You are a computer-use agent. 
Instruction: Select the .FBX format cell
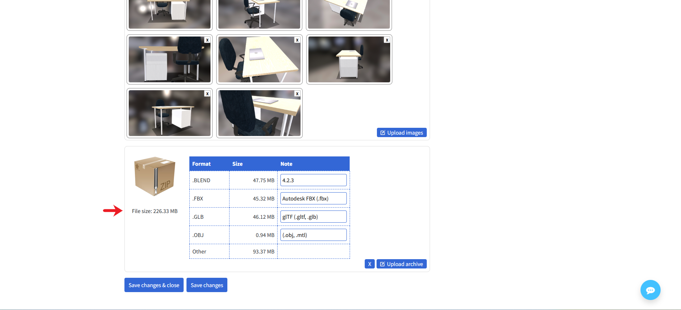click(209, 198)
